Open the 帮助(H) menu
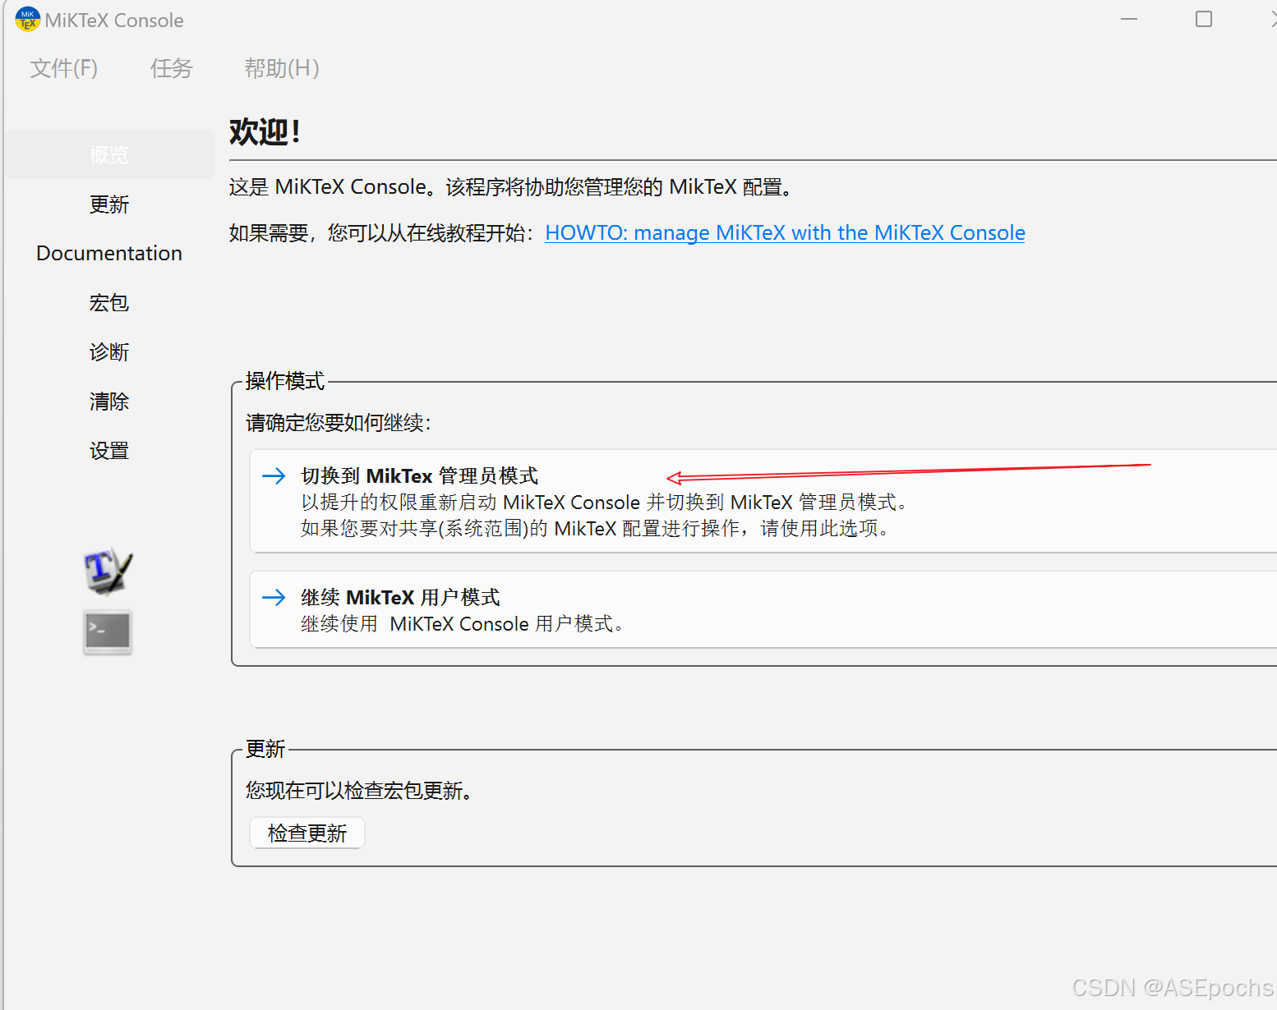This screenshot has width=1277, height=1010. coord(282,68)
